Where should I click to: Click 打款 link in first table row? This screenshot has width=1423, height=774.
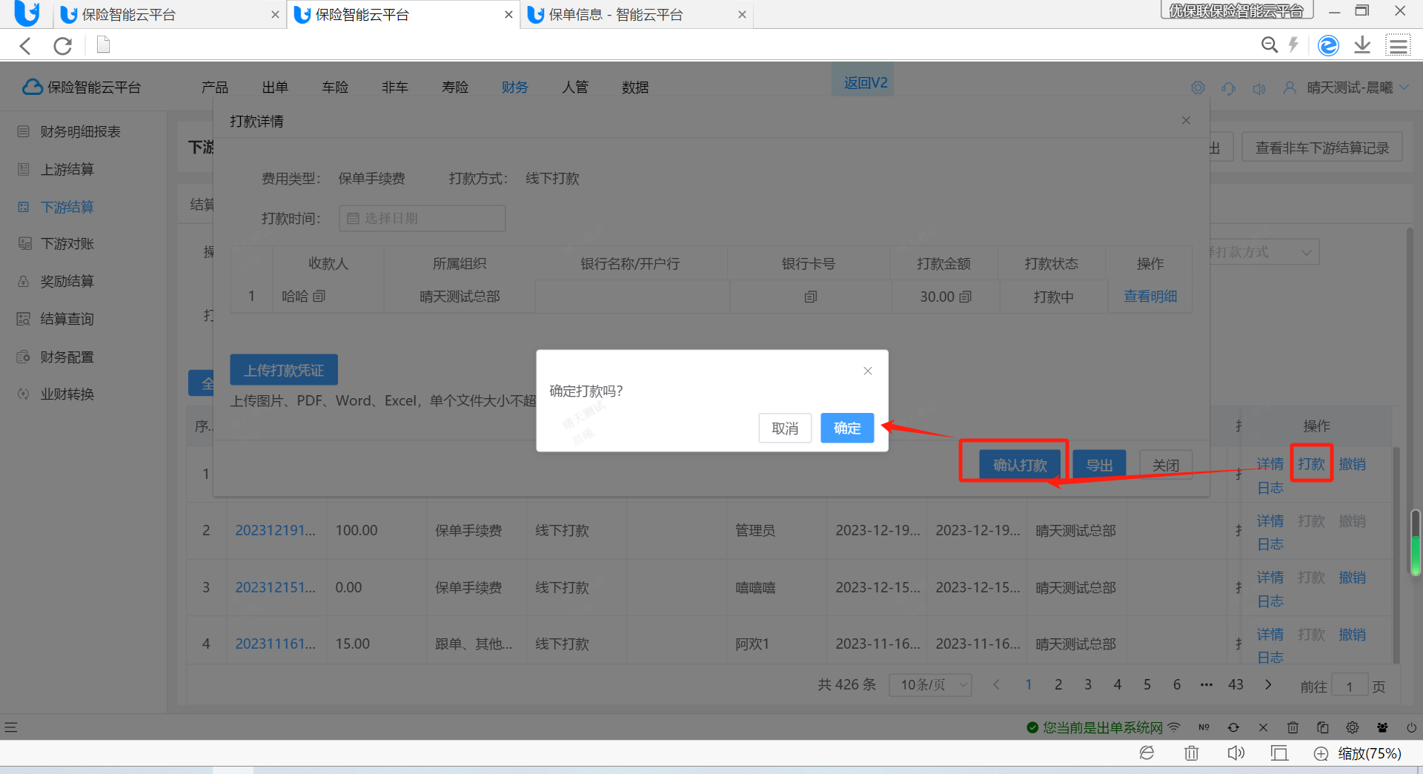tap(1311, 464)
